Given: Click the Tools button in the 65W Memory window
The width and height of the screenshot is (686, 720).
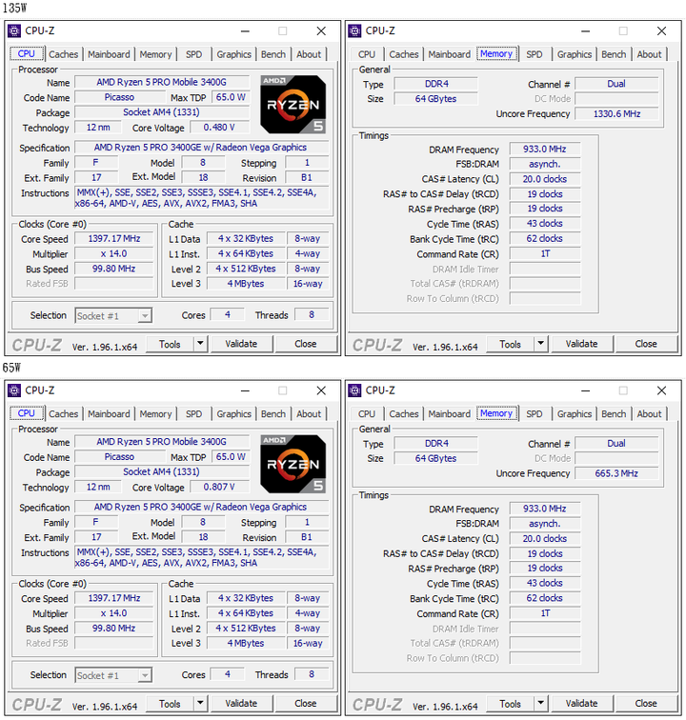Looking at the screenshot, I should click(511, 704).
